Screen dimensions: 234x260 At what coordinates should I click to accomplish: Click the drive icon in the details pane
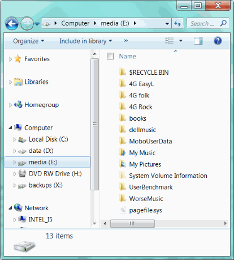(x=24, y=246)
